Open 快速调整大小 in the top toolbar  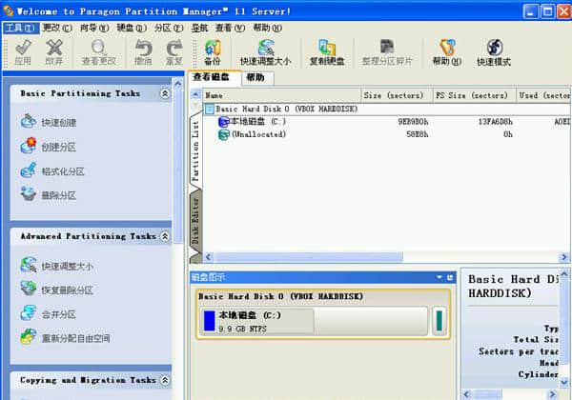265,51
